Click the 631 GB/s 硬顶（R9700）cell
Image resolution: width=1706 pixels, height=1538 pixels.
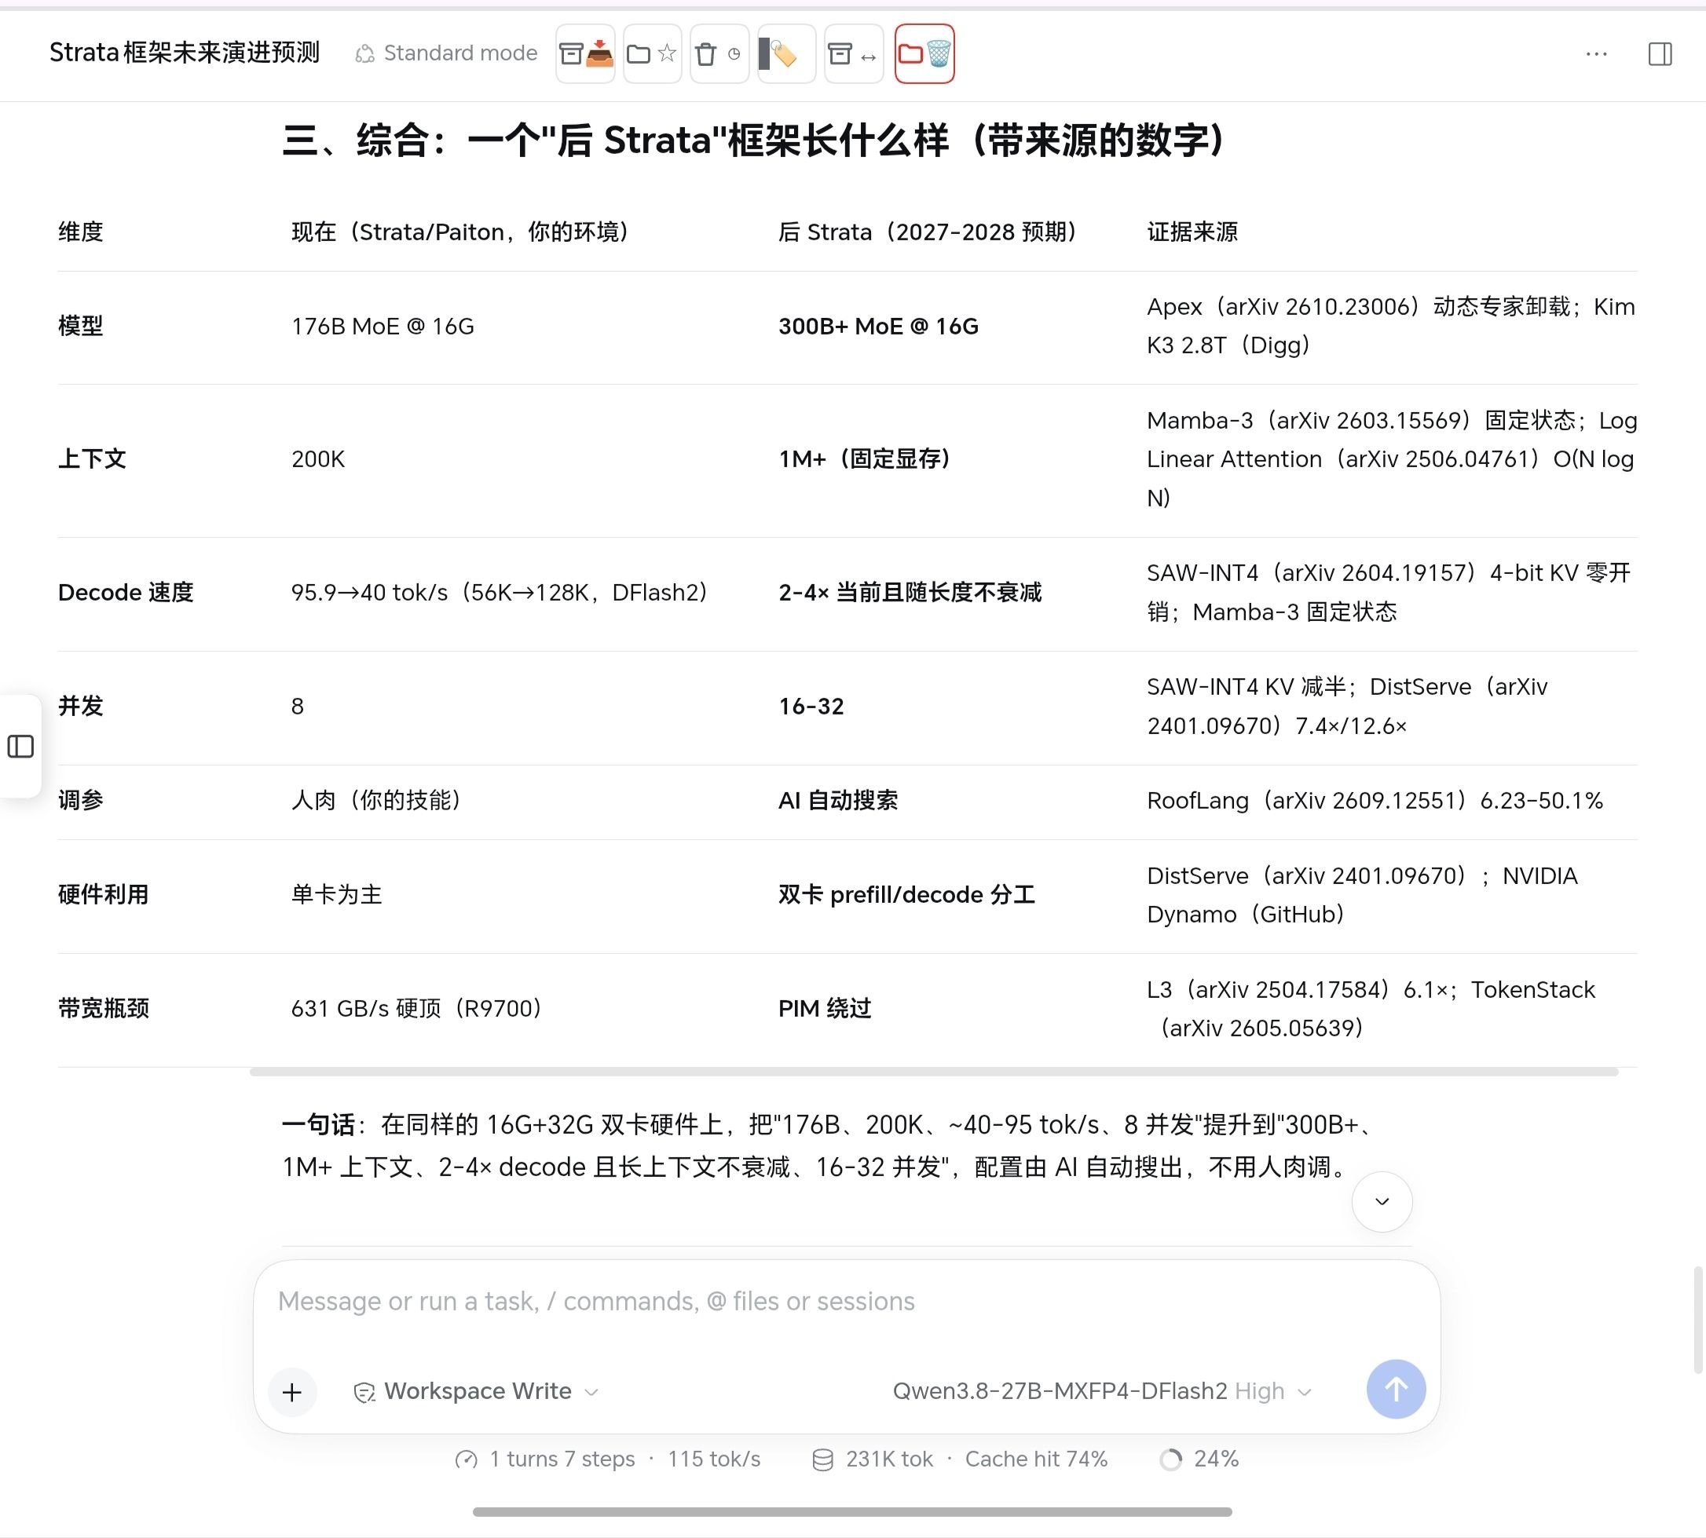coord(416,1009)
